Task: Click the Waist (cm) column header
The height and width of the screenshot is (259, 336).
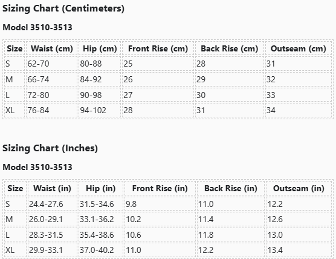Action: [51, 48]
